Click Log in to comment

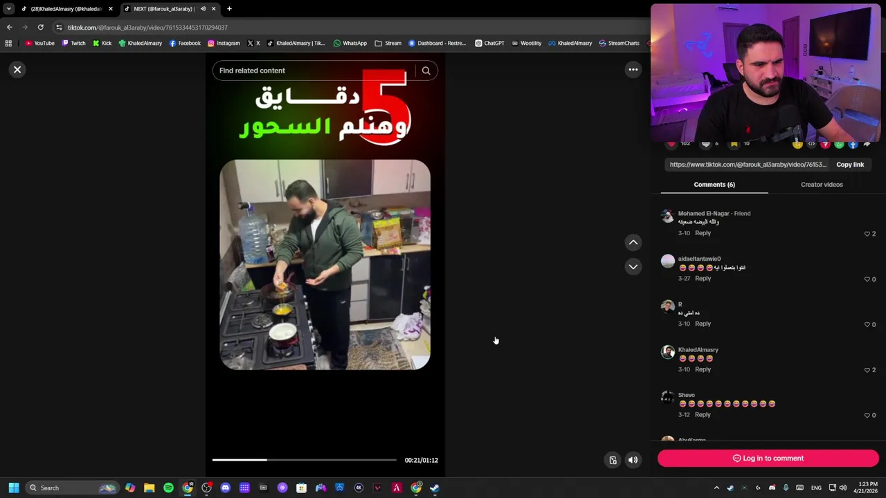point(768,458)
